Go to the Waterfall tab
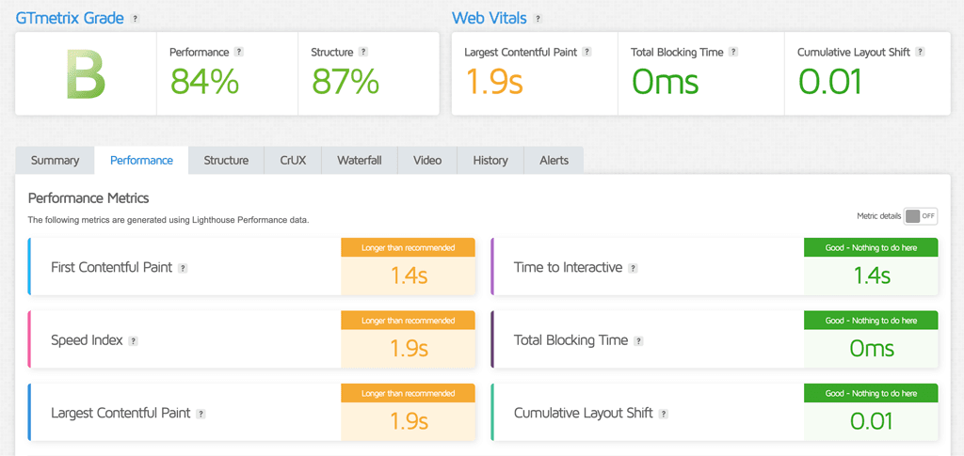The height and width of the screenshot is (456, 964). [x=359, y=161]
